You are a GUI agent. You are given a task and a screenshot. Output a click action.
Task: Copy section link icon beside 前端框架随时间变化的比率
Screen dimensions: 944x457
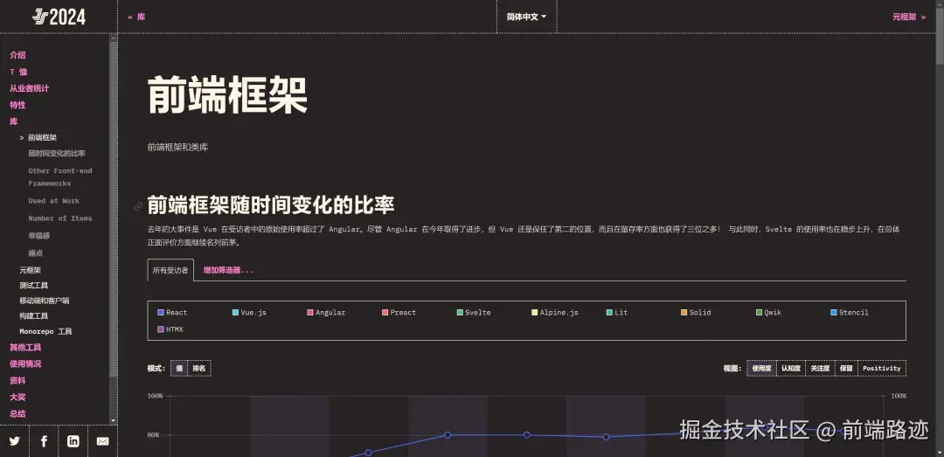(x=138, y=206)
